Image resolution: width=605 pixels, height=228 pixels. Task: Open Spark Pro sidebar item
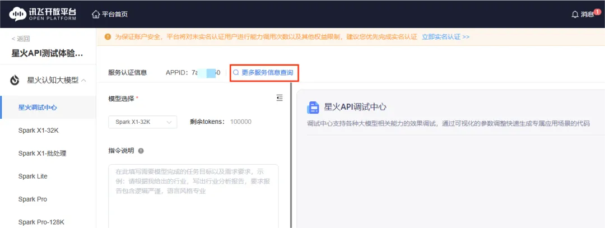pyautogui.click(x=32, y=199)
